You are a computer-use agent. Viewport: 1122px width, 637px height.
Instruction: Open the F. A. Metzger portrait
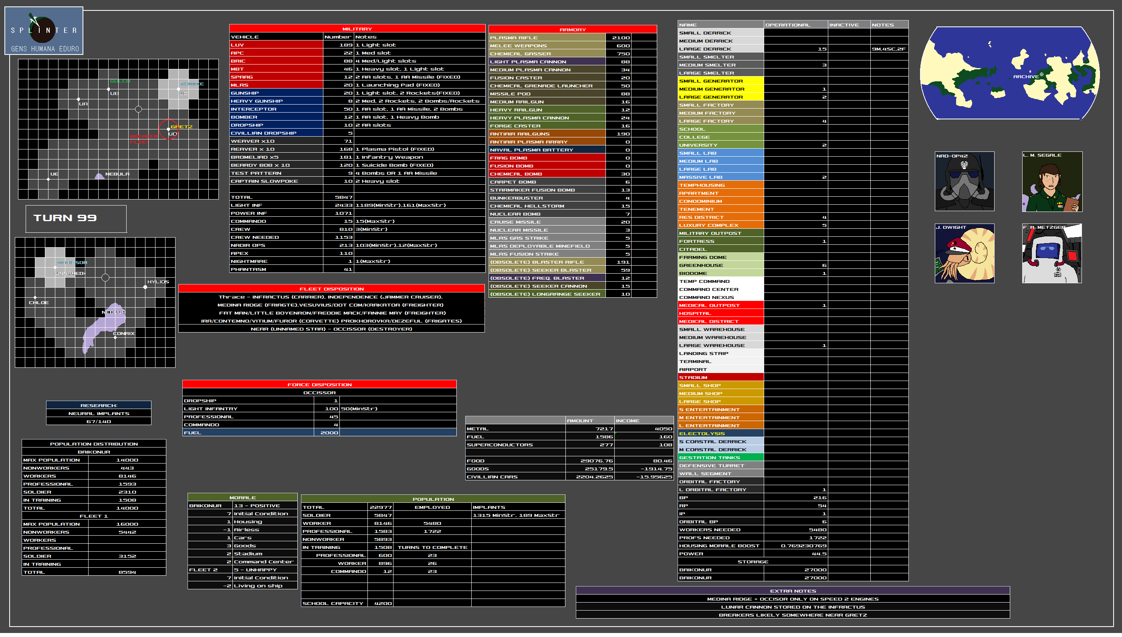[x=1052, y=254]
